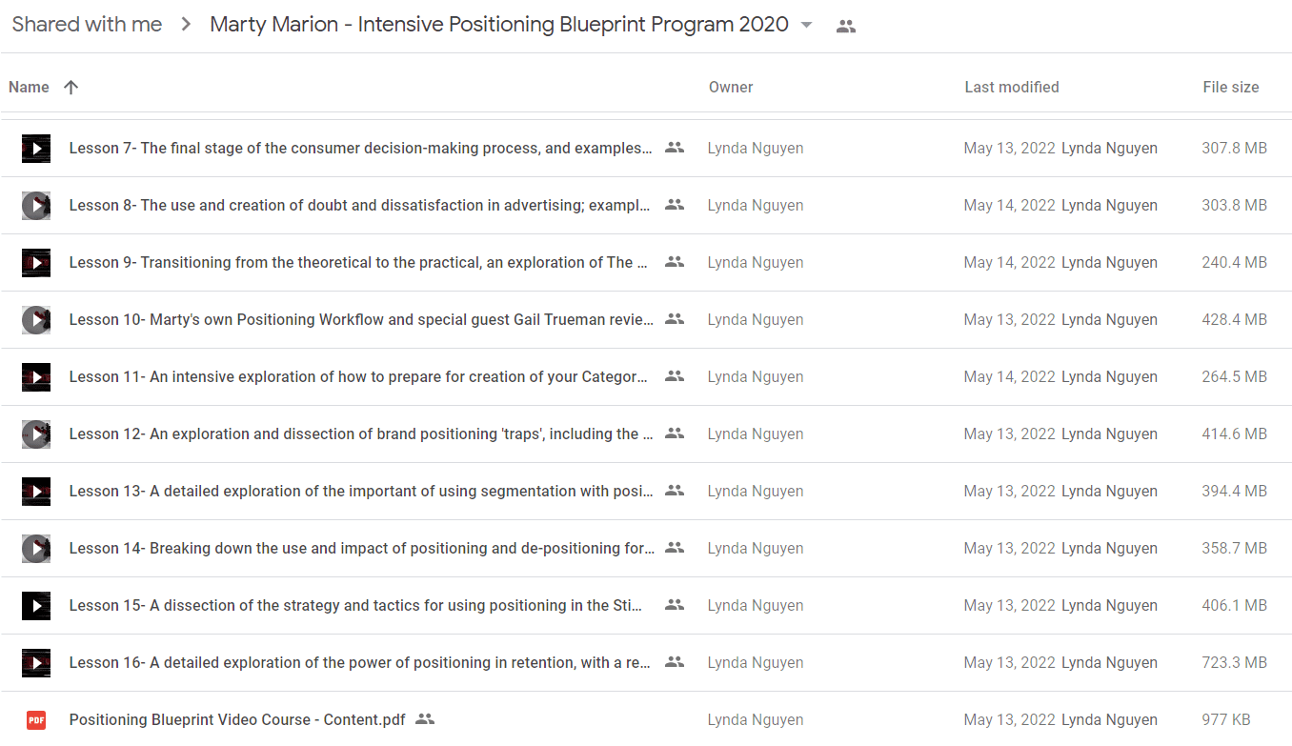Click the shared people icon on Lesson 14 row
The image size is (1292, 746).
[x=675, y=548]
